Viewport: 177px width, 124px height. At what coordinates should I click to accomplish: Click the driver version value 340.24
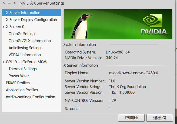click(112, 58)
